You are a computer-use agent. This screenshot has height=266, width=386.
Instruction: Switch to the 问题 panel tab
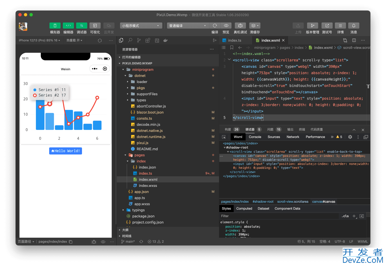click(270, 129)
